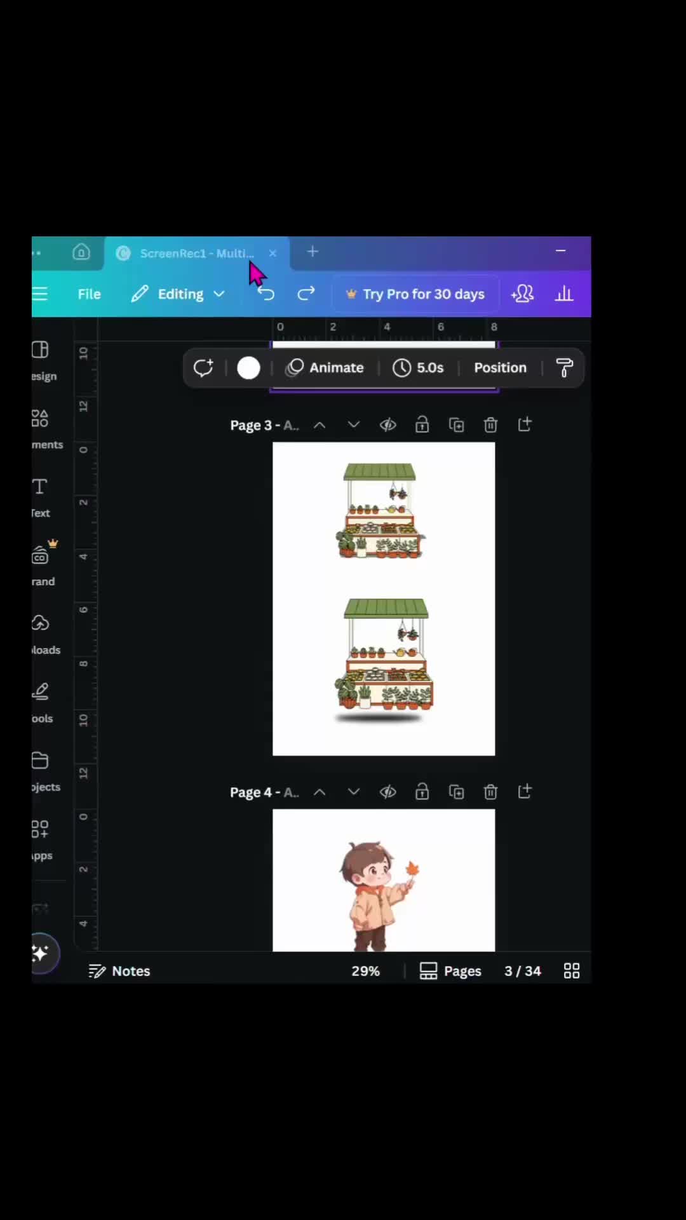
Task: Open the Editing mode dropdown
Action: 178,294
